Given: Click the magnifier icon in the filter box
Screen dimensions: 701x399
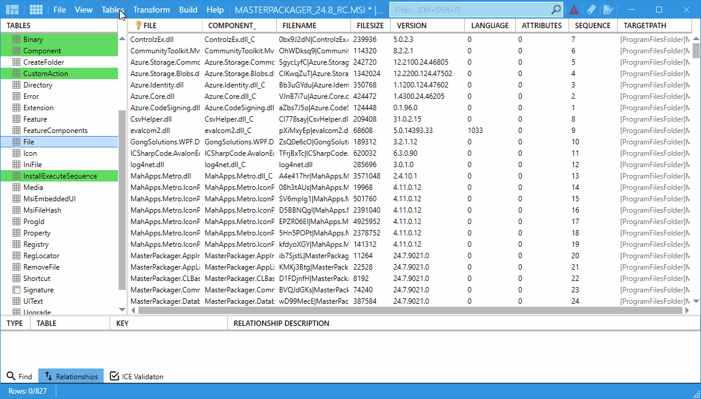Looking at the screenshot, I should point(555,10).
